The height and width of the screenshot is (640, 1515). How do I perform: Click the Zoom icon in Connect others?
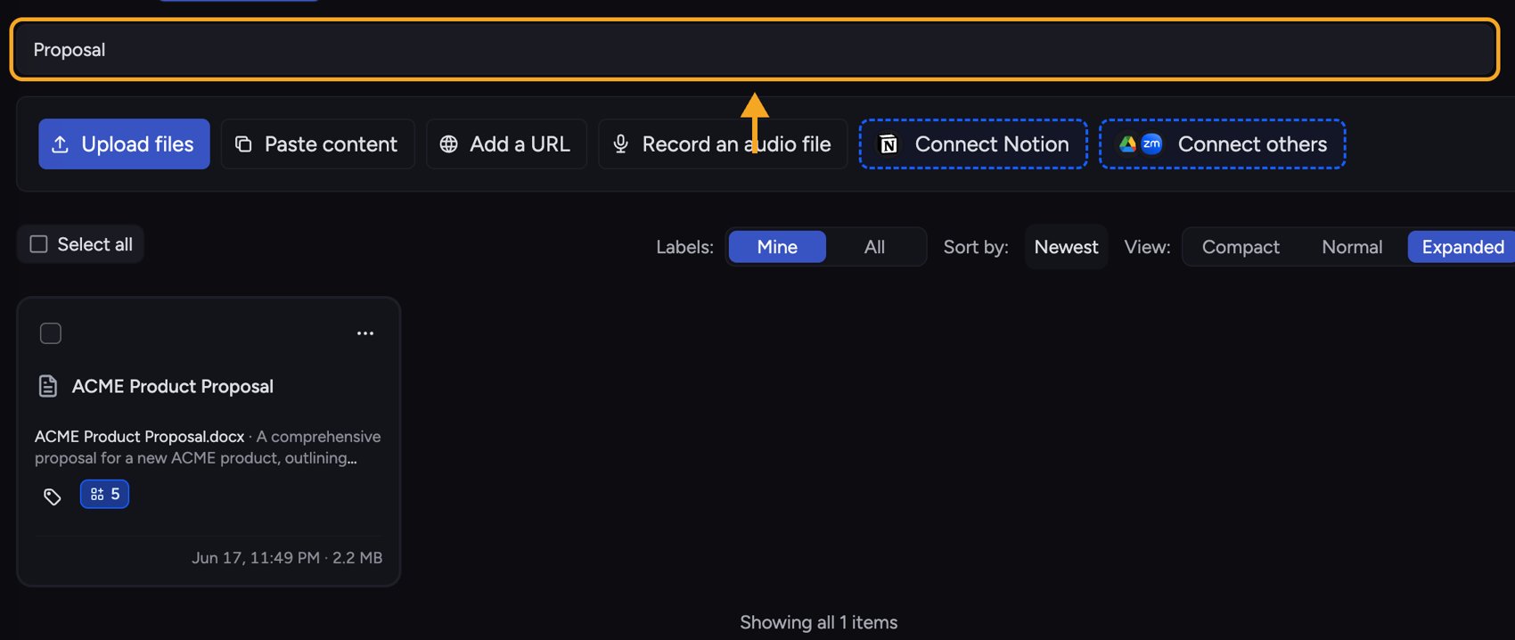tap(1151, 144)
